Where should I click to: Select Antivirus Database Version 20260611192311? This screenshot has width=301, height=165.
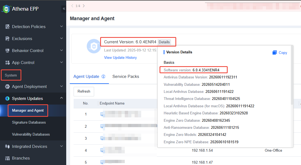223,77
